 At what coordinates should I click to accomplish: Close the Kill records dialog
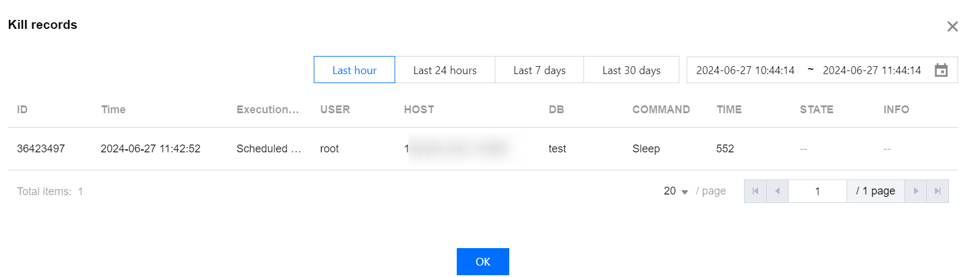coord(952,26)
